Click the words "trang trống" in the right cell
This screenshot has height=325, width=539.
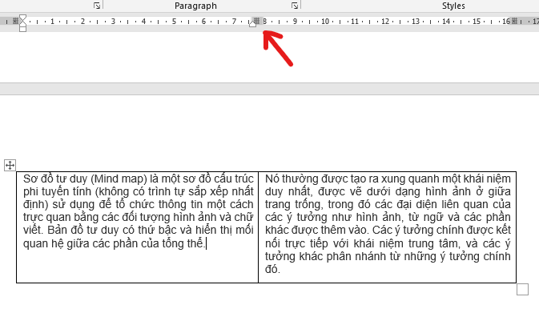tap(294, 204)
